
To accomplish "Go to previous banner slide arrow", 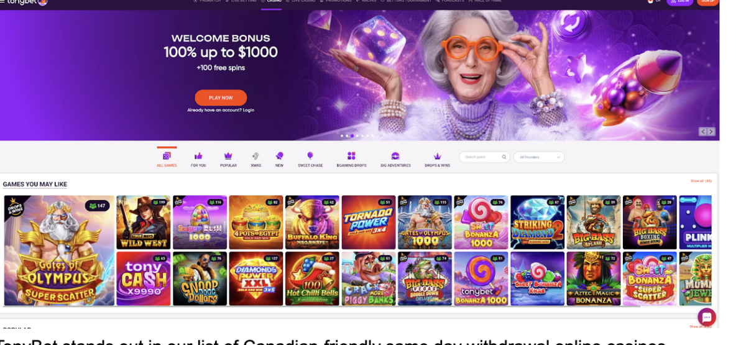I will tap(703, 132).
